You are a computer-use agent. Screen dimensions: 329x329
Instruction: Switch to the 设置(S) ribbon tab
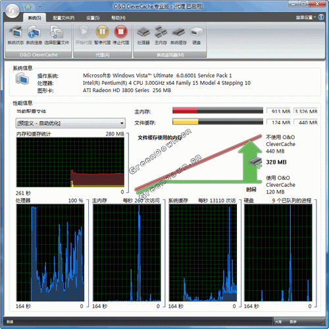click(93, 18)
